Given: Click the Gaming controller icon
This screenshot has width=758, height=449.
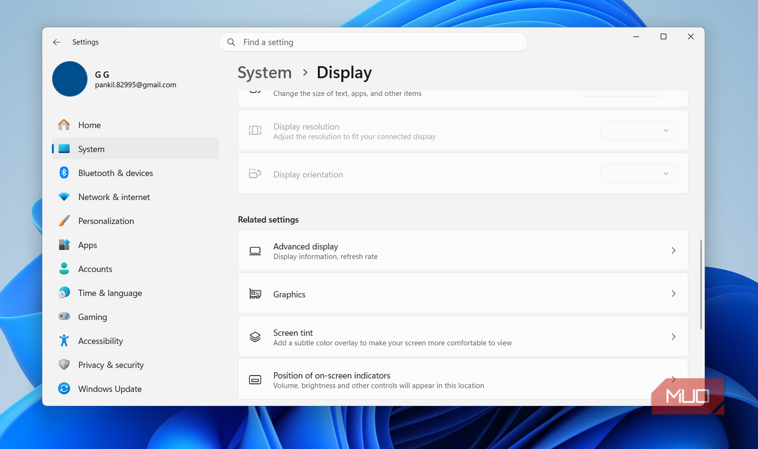Looking at the screenshot, I should (x=64, y=317).
